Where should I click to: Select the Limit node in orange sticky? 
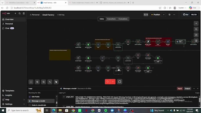[x=108, y=45]
